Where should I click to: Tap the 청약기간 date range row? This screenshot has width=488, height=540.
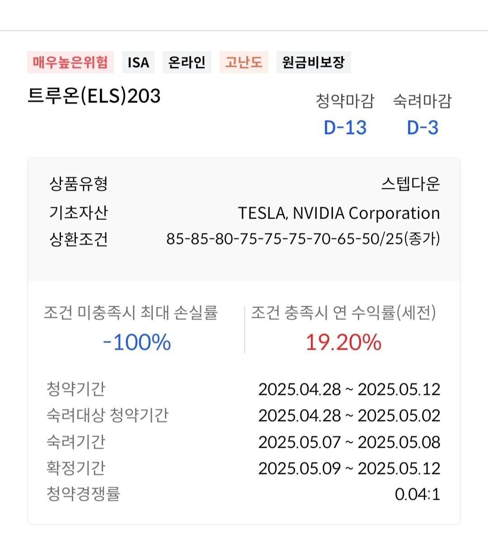pyautogui.click(x=244, y=390)
